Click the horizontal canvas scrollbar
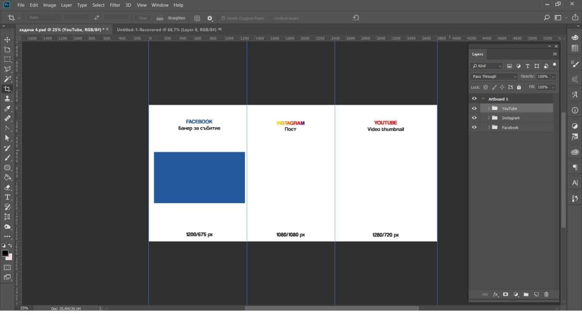Viewport: 582px width, 327px height. click(x=331, y=308)
